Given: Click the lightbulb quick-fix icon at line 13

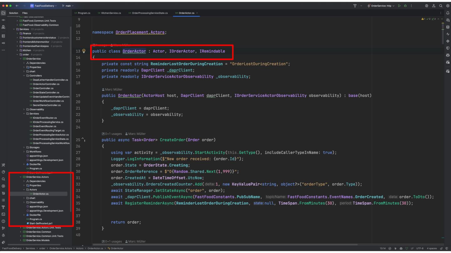Looking at the screenshot, I should (x=84, y=51).
